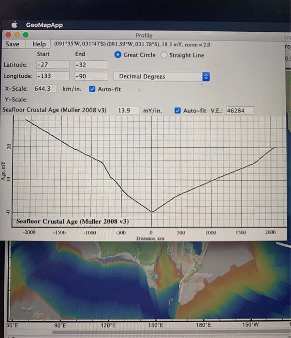Click the 'km/in.' X-Scale unit label
The height and width of the screenshot is (338, 291).
pyautogui.click(x=72, y=89)
